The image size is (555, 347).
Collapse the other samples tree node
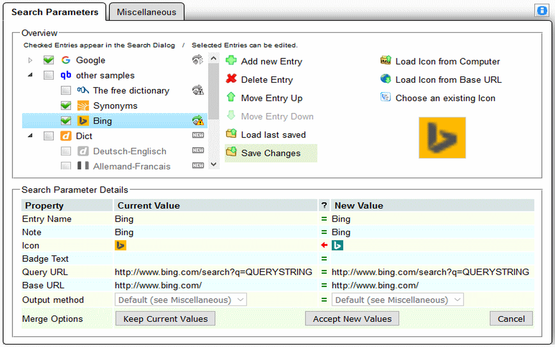(x=30, y=75)
